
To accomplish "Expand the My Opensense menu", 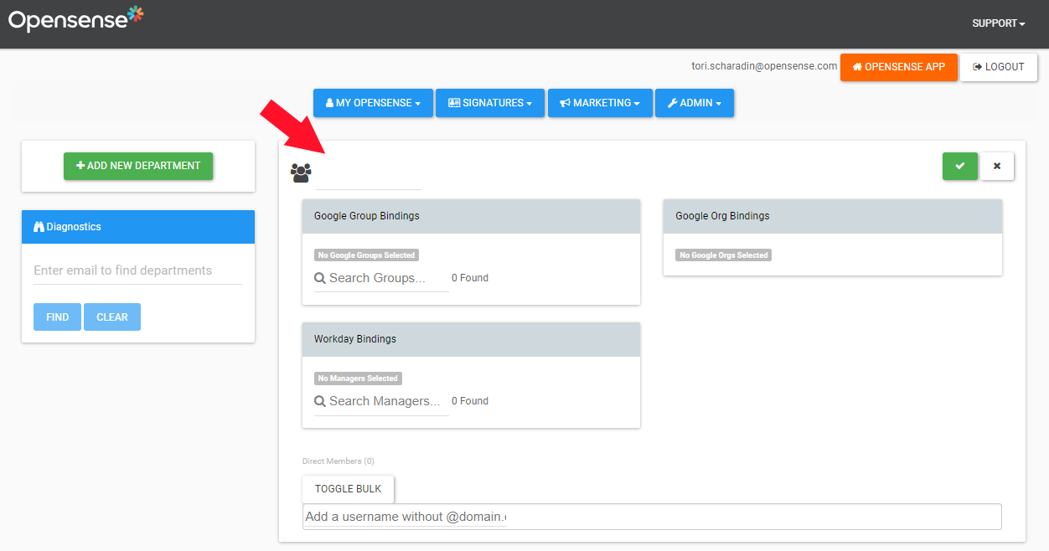I will pyautogui.click(x=373, y=103).
